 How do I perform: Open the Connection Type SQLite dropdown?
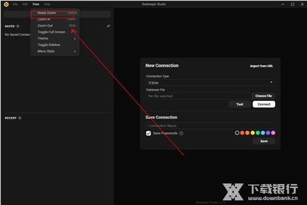coord(210,83)
